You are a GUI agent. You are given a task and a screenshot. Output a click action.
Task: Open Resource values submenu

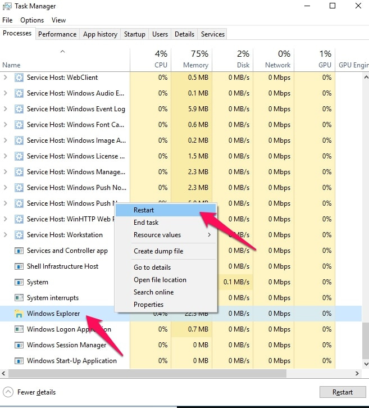click(166, 235)
